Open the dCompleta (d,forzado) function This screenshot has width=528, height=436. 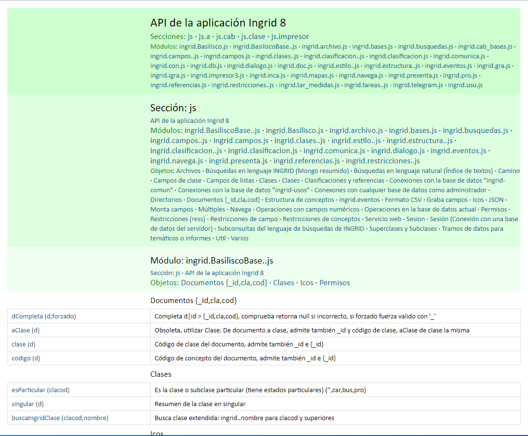tap(44, 316)
